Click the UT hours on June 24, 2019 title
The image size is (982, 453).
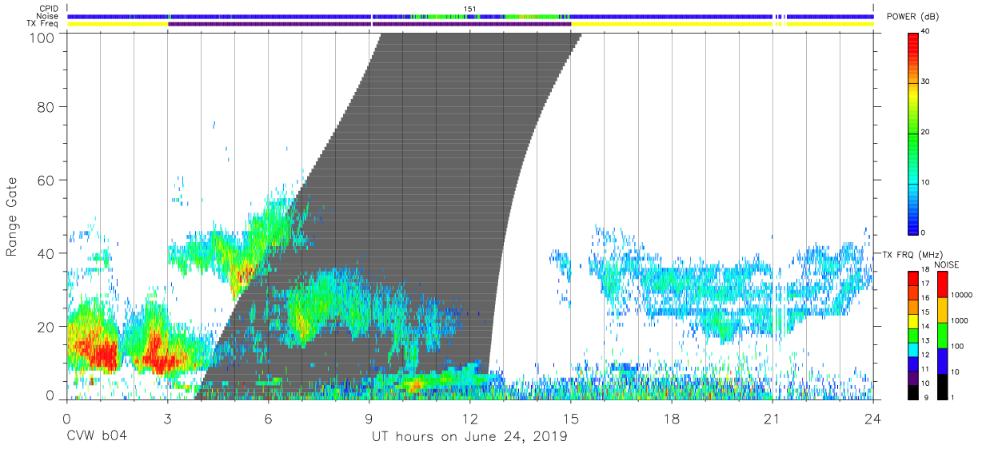tap(469, 436)
